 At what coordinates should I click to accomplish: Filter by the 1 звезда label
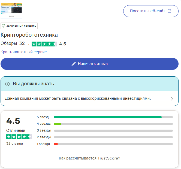tap(43, 144)
